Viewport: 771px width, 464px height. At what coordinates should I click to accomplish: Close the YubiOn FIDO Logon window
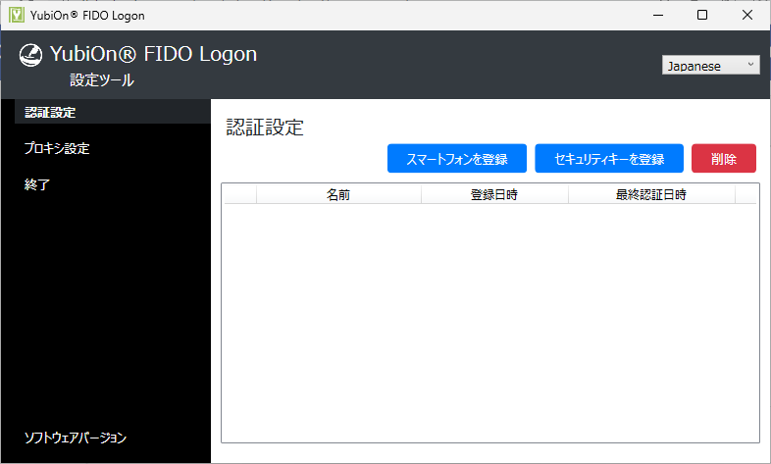(747, 16)
